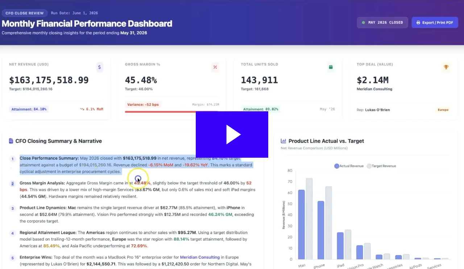The height and width of the screenshot is (269, 464).
Task: Click the 88.14% Europe attainment figure
Action: point(181,239)
